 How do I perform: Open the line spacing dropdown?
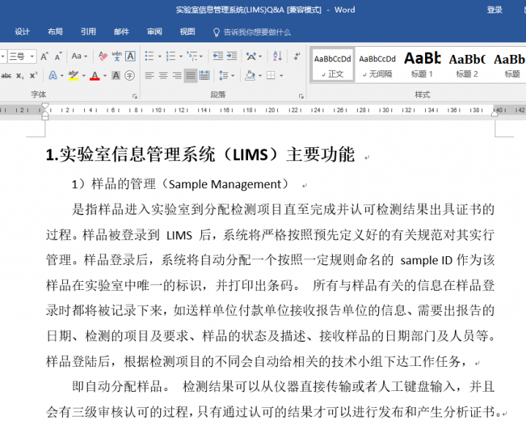click(x=233, y=75)
